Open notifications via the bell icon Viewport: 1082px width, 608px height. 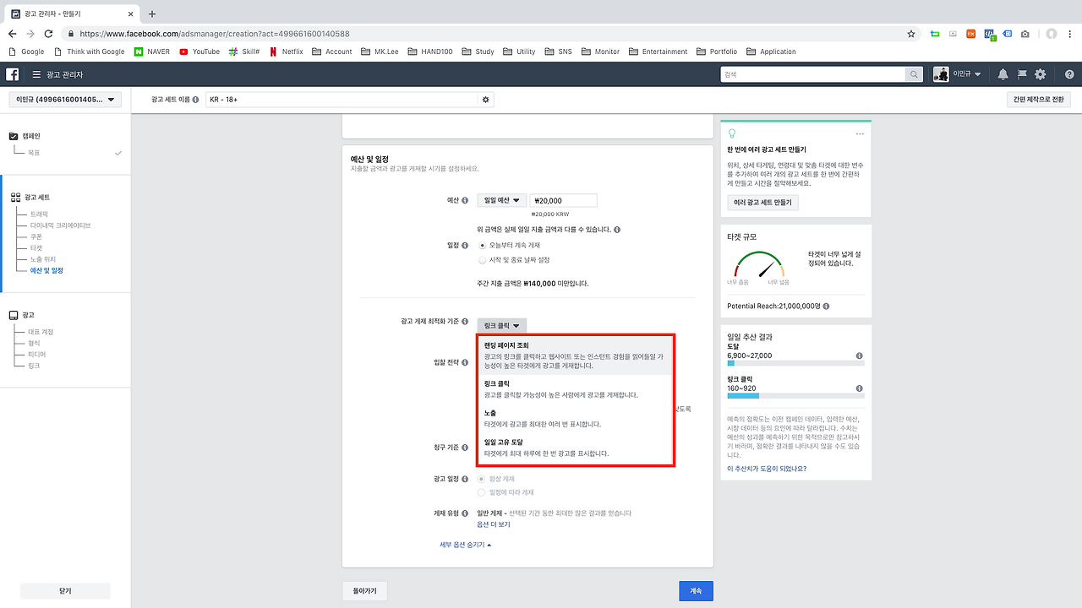pyautogui.click(x=1003, y=73)
